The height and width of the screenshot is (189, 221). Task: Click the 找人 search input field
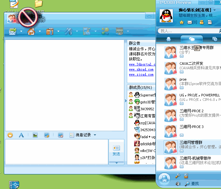tap(189, 31)
